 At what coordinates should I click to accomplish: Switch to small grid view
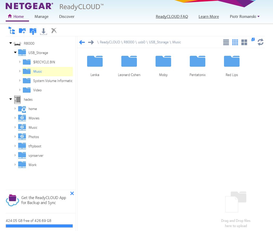click(x=235, y=42)
